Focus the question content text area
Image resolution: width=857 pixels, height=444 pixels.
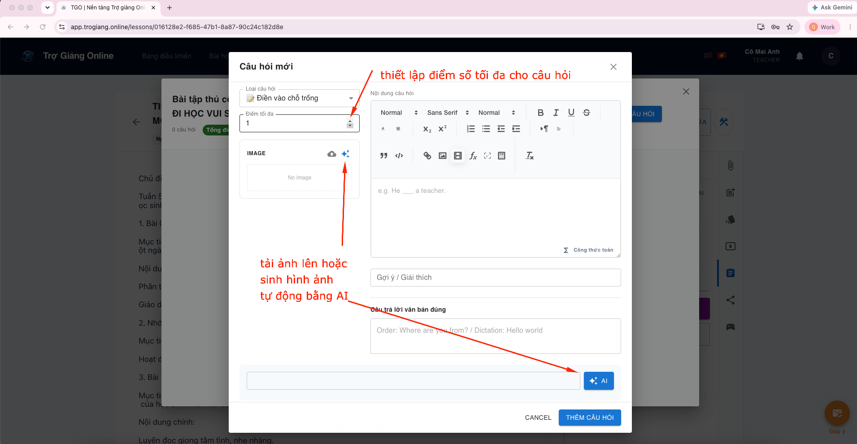coord(496,218)
